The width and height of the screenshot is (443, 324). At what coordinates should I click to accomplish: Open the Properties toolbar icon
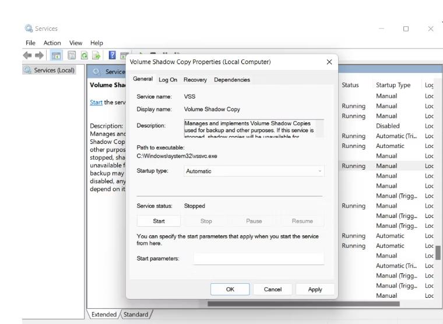click(x=72, y=55)
